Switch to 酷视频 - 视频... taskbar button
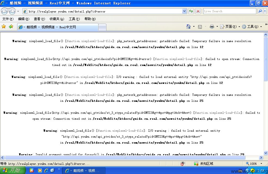The width and height of the screenshot is (268, 174). 84,170
